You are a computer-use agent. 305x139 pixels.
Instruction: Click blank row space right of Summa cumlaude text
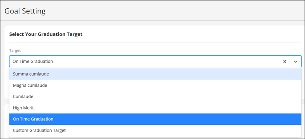tap(179, 74)
